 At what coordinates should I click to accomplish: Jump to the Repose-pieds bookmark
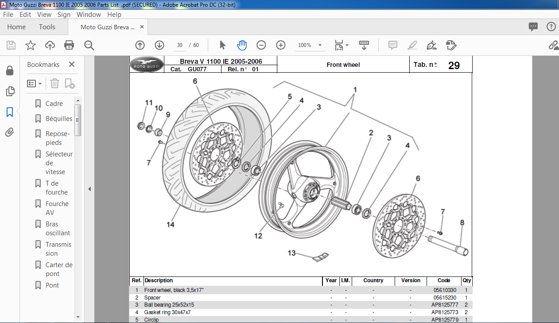point(58,138)
